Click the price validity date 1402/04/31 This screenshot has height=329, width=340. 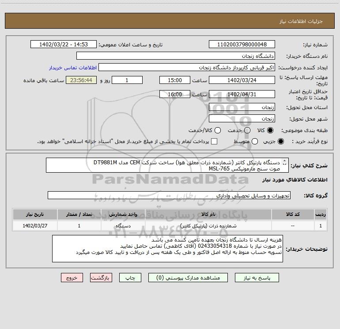point(242,94)
